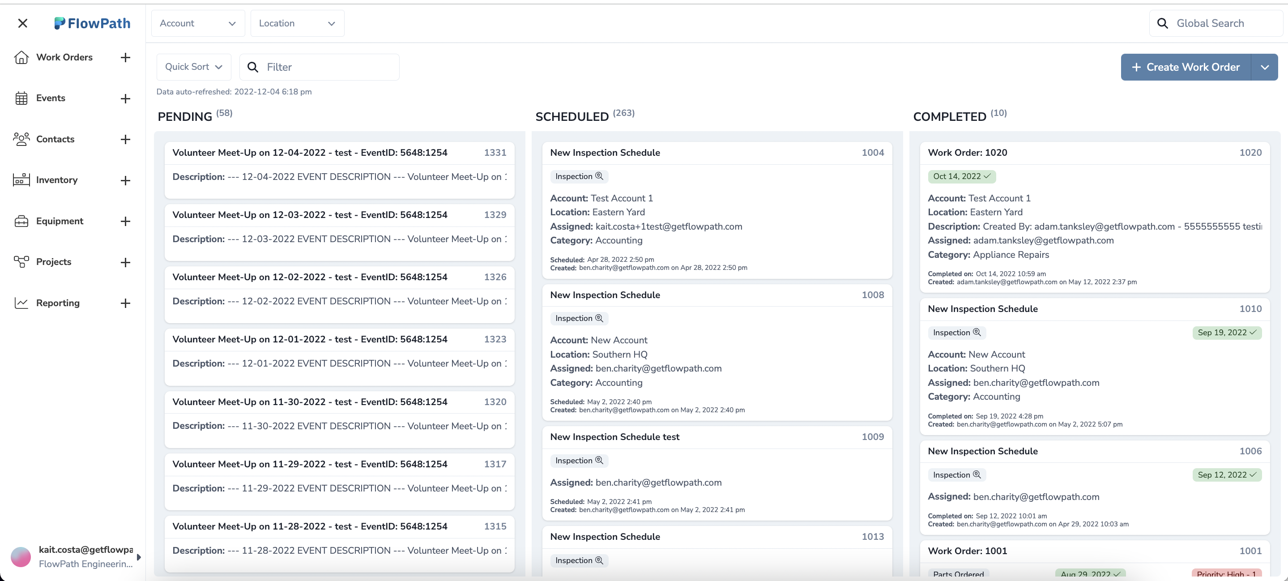Viewport: 1288px width, 581px height.
Task: Click the FlowPath logo
Action: tap(92, 23)
